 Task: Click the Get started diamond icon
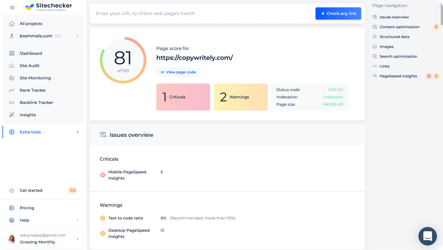tap(12, 191)
